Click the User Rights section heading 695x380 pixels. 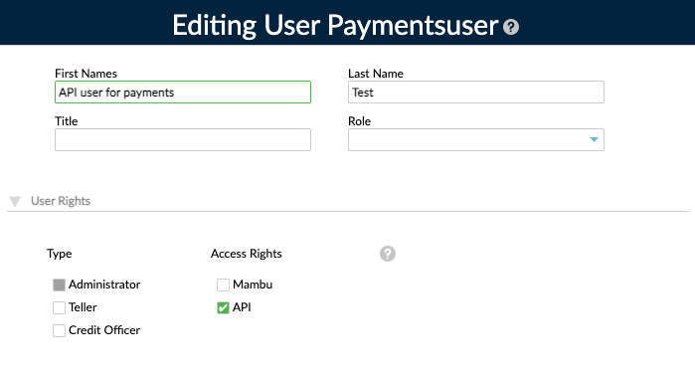coord(61,201)
